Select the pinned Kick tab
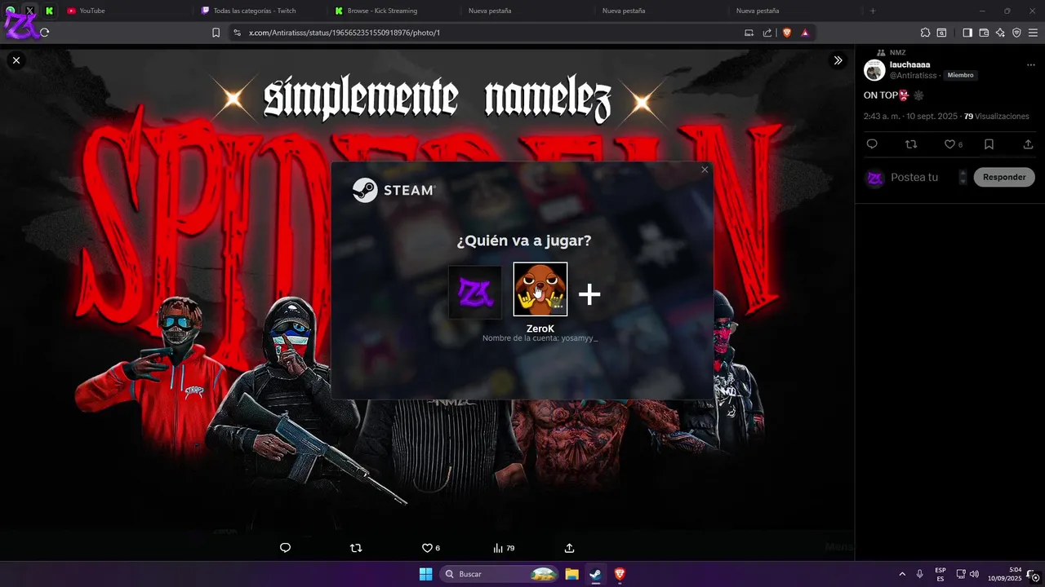Viewport: 1045px width, 587px height. point(49,11)
